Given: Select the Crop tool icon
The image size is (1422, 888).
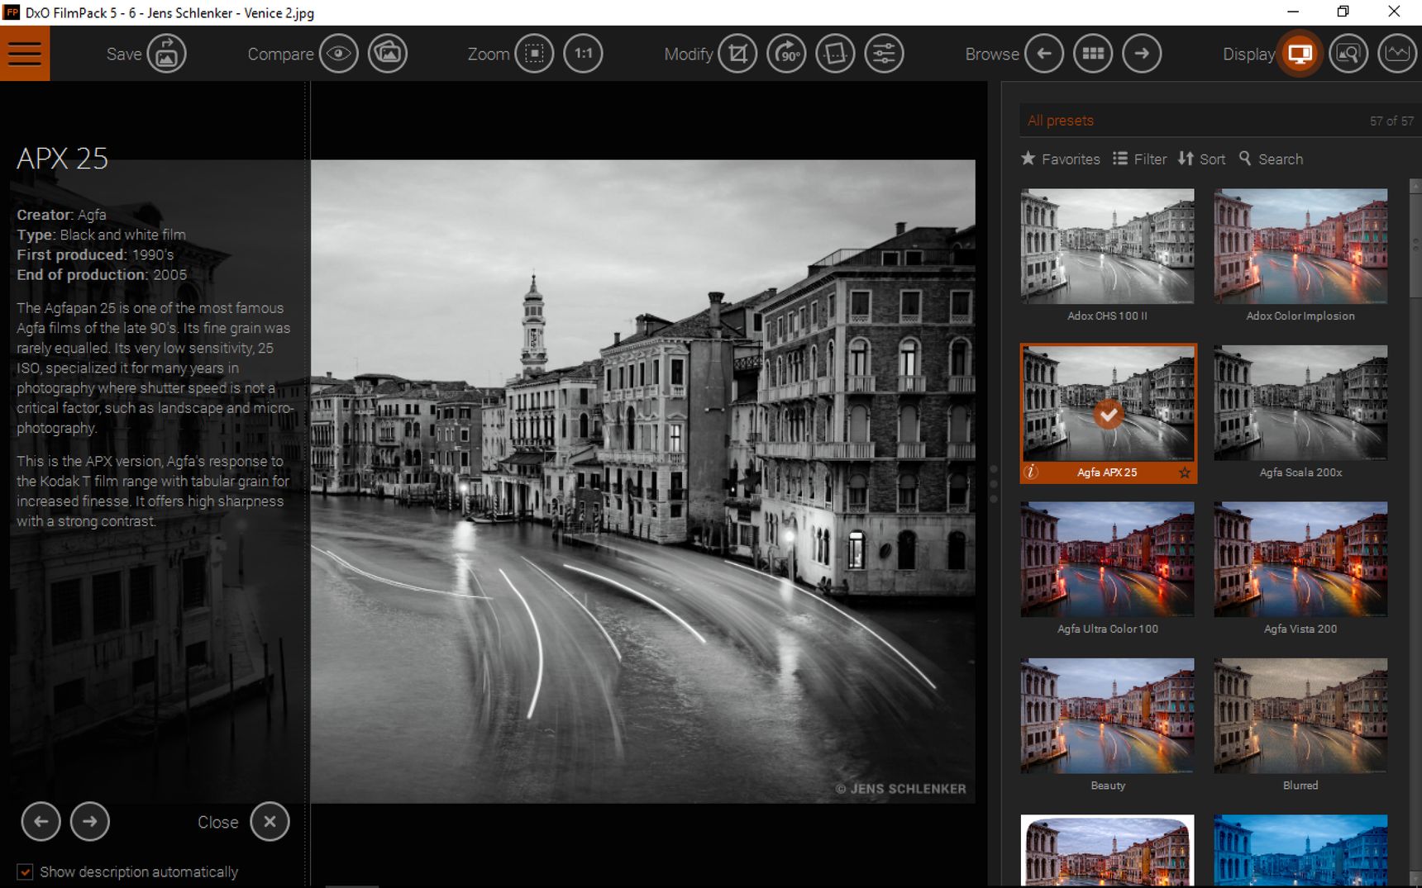Looking at the screenshot, I should 737,54.
